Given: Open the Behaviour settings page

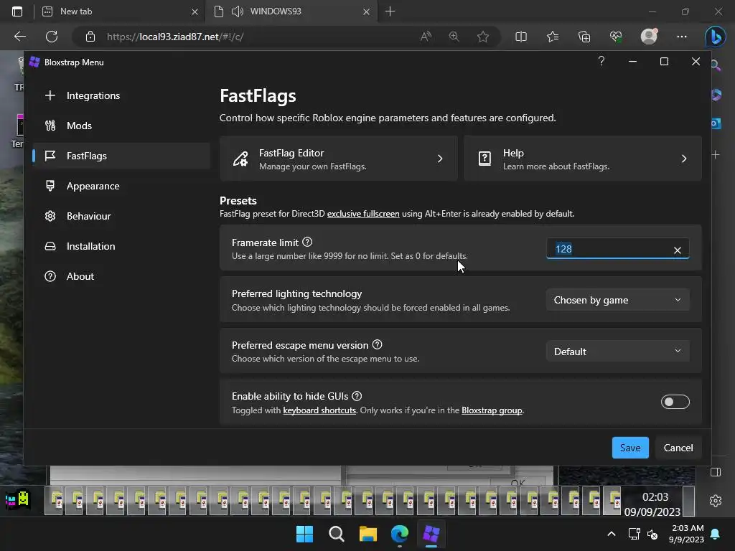Looking at the screenshot, I should pos(121,216).
